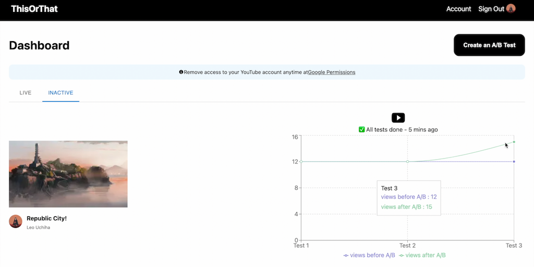The width and height of the screenshot is (534, 267).
Task: Open the Account page
Action: 458,9
